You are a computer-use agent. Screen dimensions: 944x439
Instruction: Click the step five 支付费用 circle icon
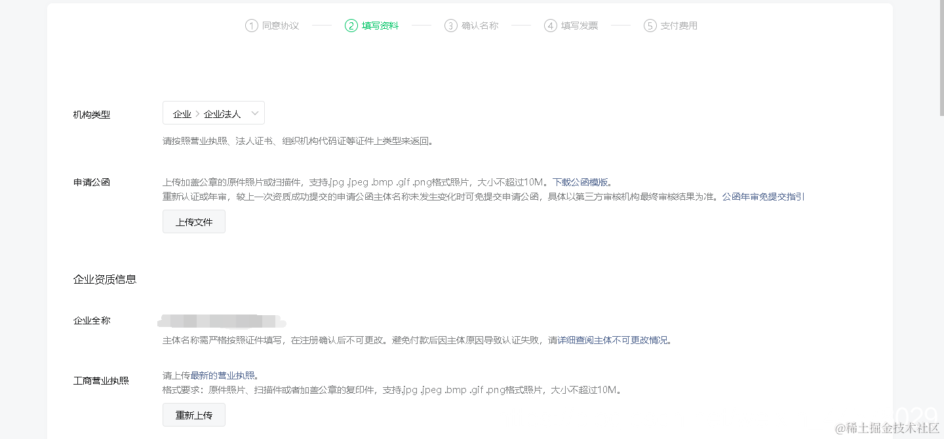click(650, 25)
